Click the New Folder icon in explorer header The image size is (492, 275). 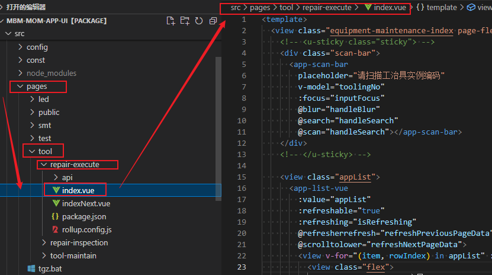tap(185, 21)
